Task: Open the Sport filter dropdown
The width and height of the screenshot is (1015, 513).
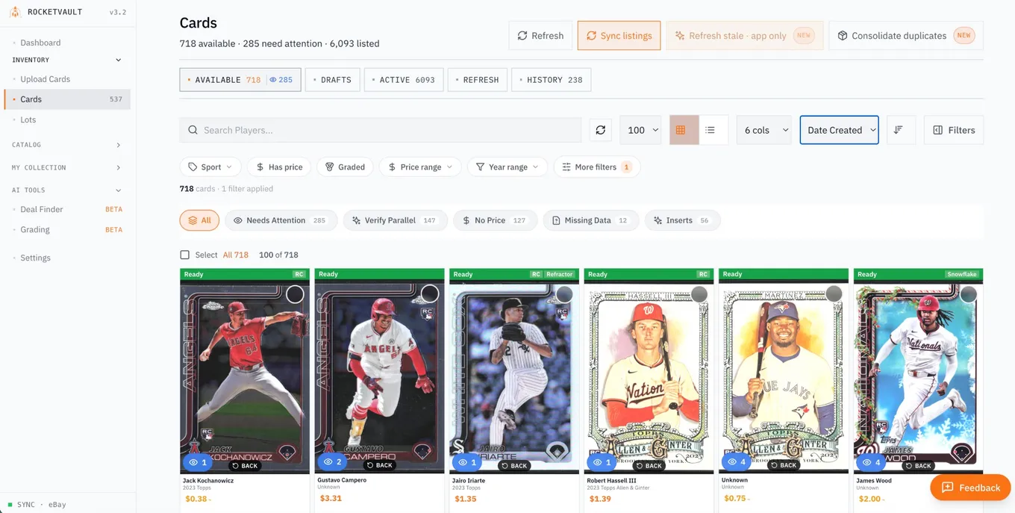Action: point(210,167)
